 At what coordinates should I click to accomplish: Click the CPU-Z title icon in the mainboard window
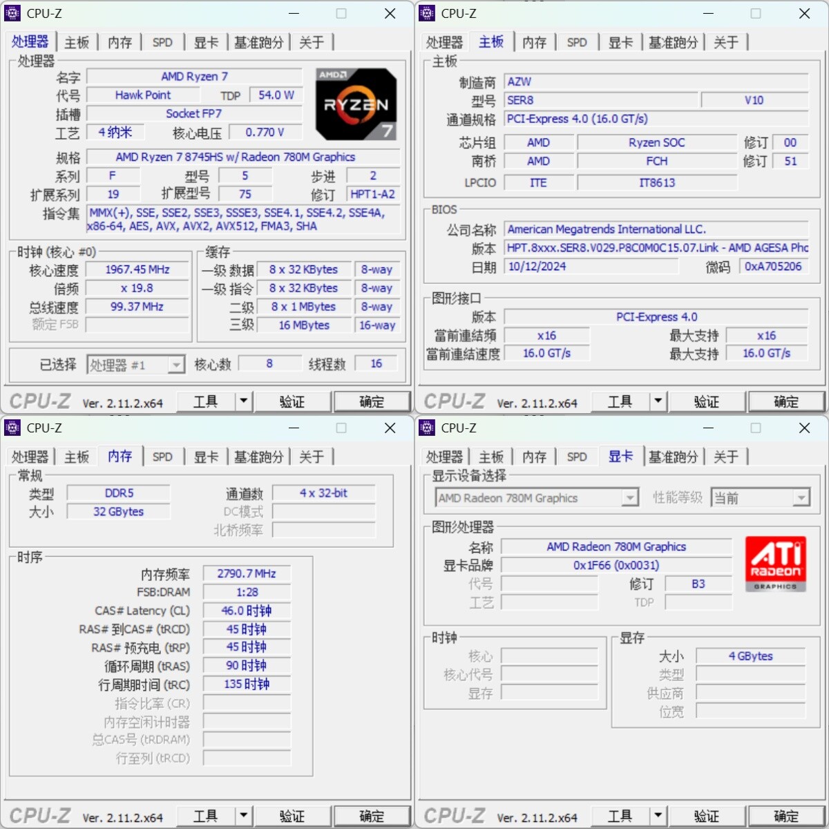click(427, 13)
